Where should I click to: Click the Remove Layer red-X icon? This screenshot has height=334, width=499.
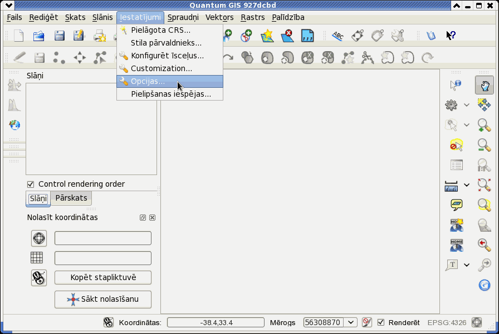click(287, 36)
